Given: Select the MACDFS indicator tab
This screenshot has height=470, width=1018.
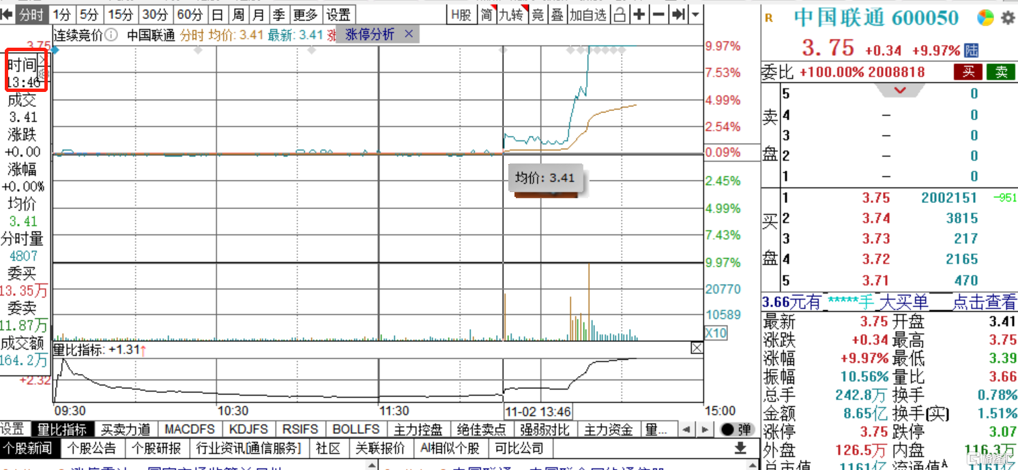Looking at the screenshot, I should pos(190,429).
